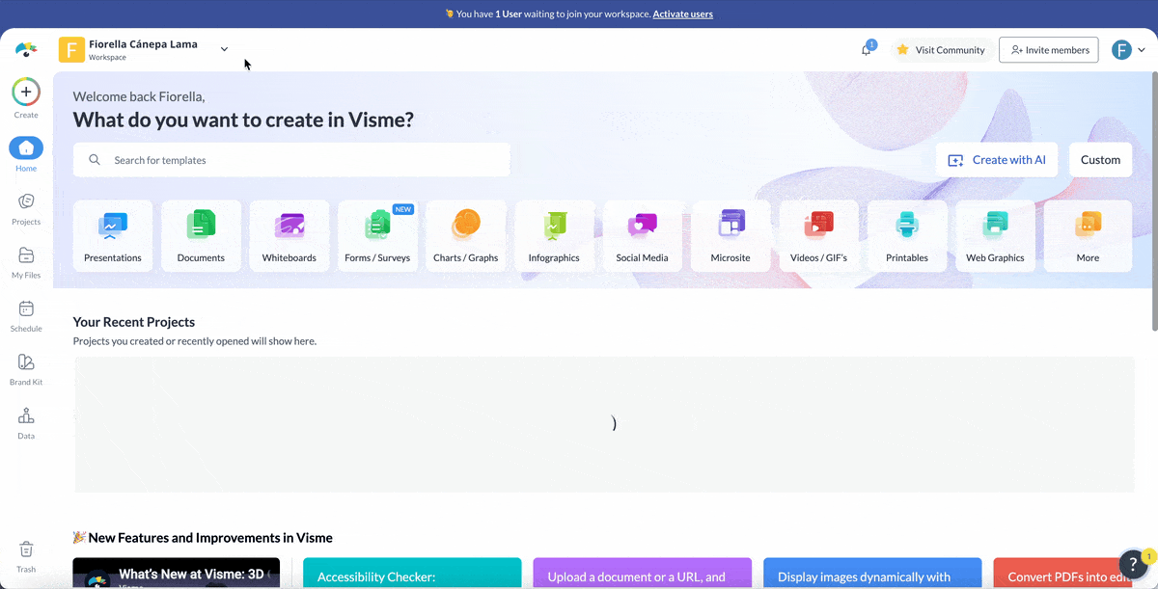This screenshot has height=589, width=1158.
Task: Click Create with AI button
Action: pyautogui.click(x=997, y=160)
